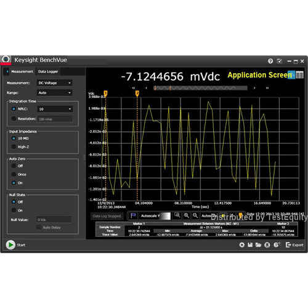Click the zoom-to-region magnifier icon
Viewport: 308px width, 308px height.
coord(177,216)
